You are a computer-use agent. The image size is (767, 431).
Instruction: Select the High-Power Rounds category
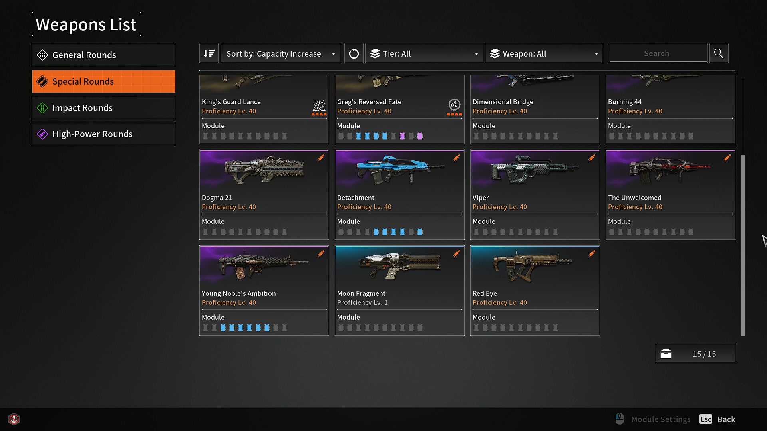tap(103, 134)
